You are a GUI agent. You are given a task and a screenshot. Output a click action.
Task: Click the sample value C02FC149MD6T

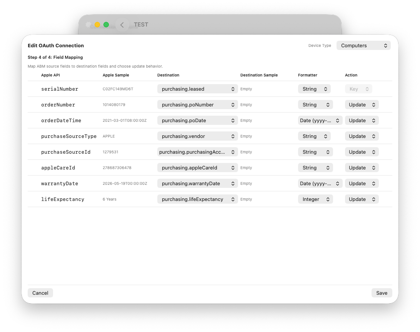[118, 89]
